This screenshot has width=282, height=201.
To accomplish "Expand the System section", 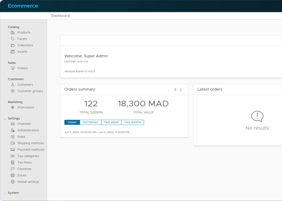I will tap(5, 193).
